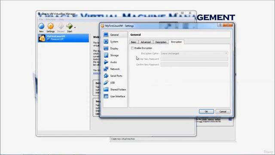The height and width of the screenshot is (155, 275).
Task: Open Machine menu in VirtualBox Manager
Action: pos(51,19)
